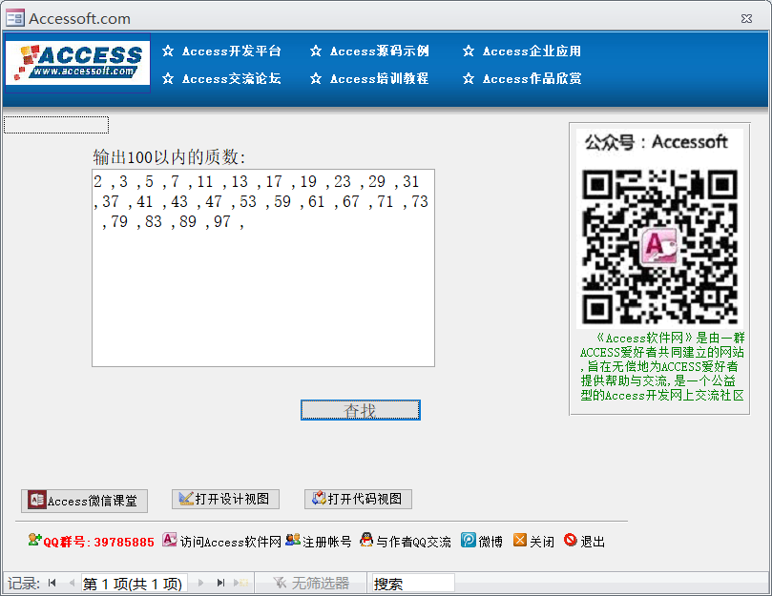The height and width of the screenshot is (596, 772).
Task: Click 打开代码视图 button
Action: point(358,499)
